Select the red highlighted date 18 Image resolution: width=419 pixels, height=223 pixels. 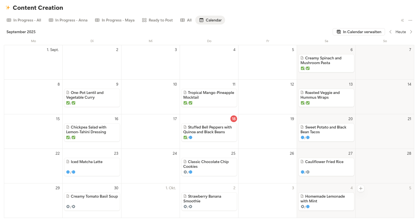[x=234, y=119]
